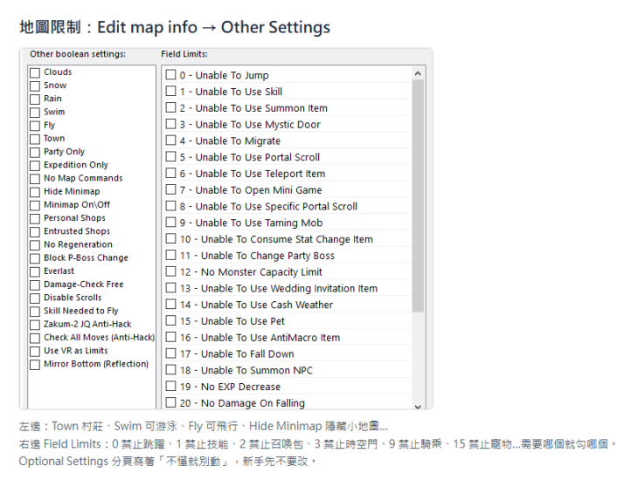Tick 19 - No EXP Decrease
This screenshot has width=638, height=487.
point(171,386)
